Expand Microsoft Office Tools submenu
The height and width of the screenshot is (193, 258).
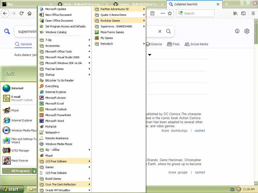(64, 52)
